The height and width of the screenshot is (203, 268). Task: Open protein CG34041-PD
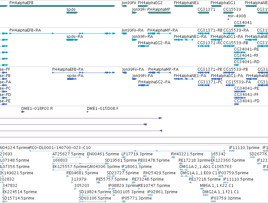pos(237,104)
